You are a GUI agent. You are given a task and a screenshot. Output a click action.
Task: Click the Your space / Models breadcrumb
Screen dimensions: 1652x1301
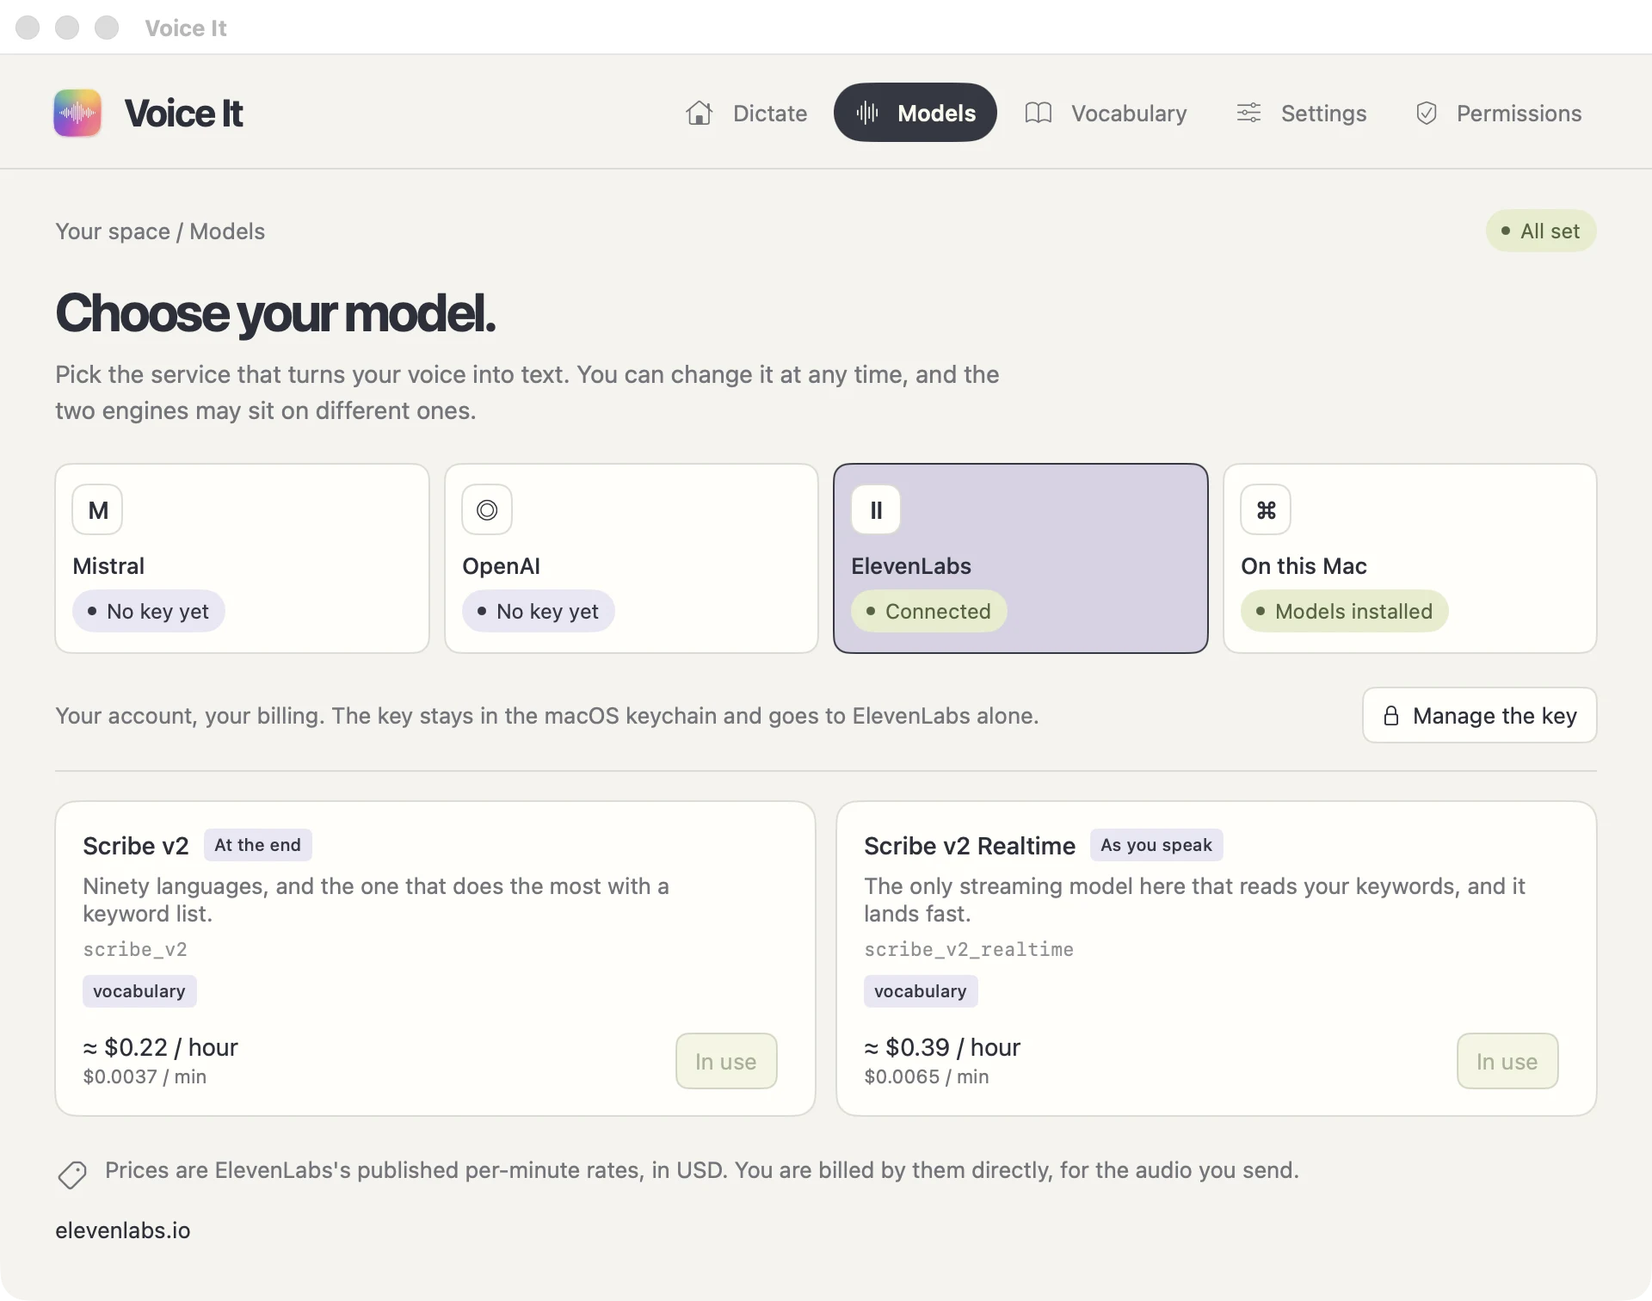(160, 231)
